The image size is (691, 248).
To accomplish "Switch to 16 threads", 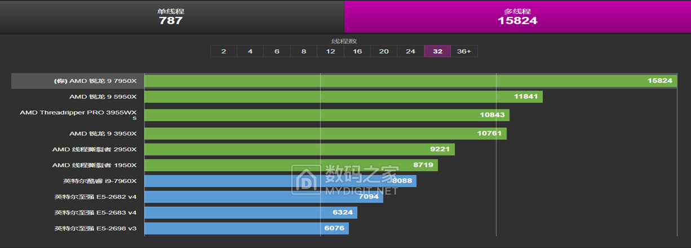I will (357, 51).
